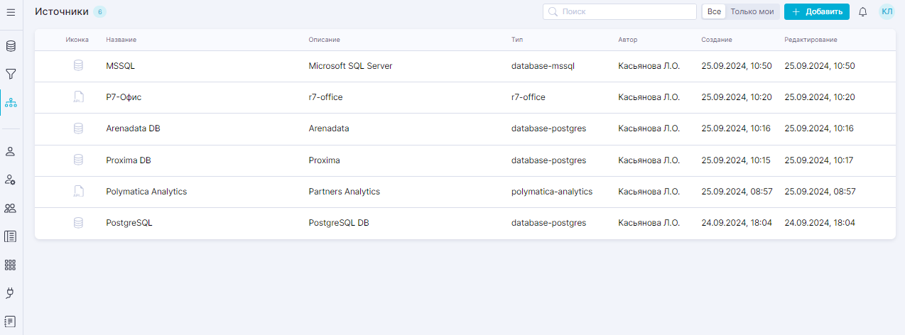Sort by the Тип column header

(x=517, y=40)
